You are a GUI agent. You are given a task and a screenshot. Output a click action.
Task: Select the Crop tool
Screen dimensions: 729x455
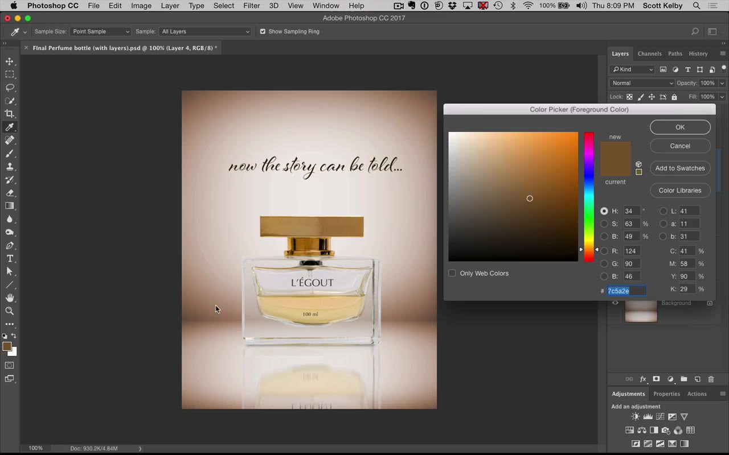point(9,113)
